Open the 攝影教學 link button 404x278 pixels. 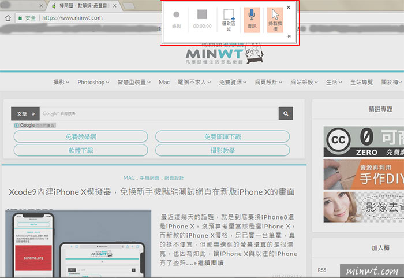tap(223, 150)
